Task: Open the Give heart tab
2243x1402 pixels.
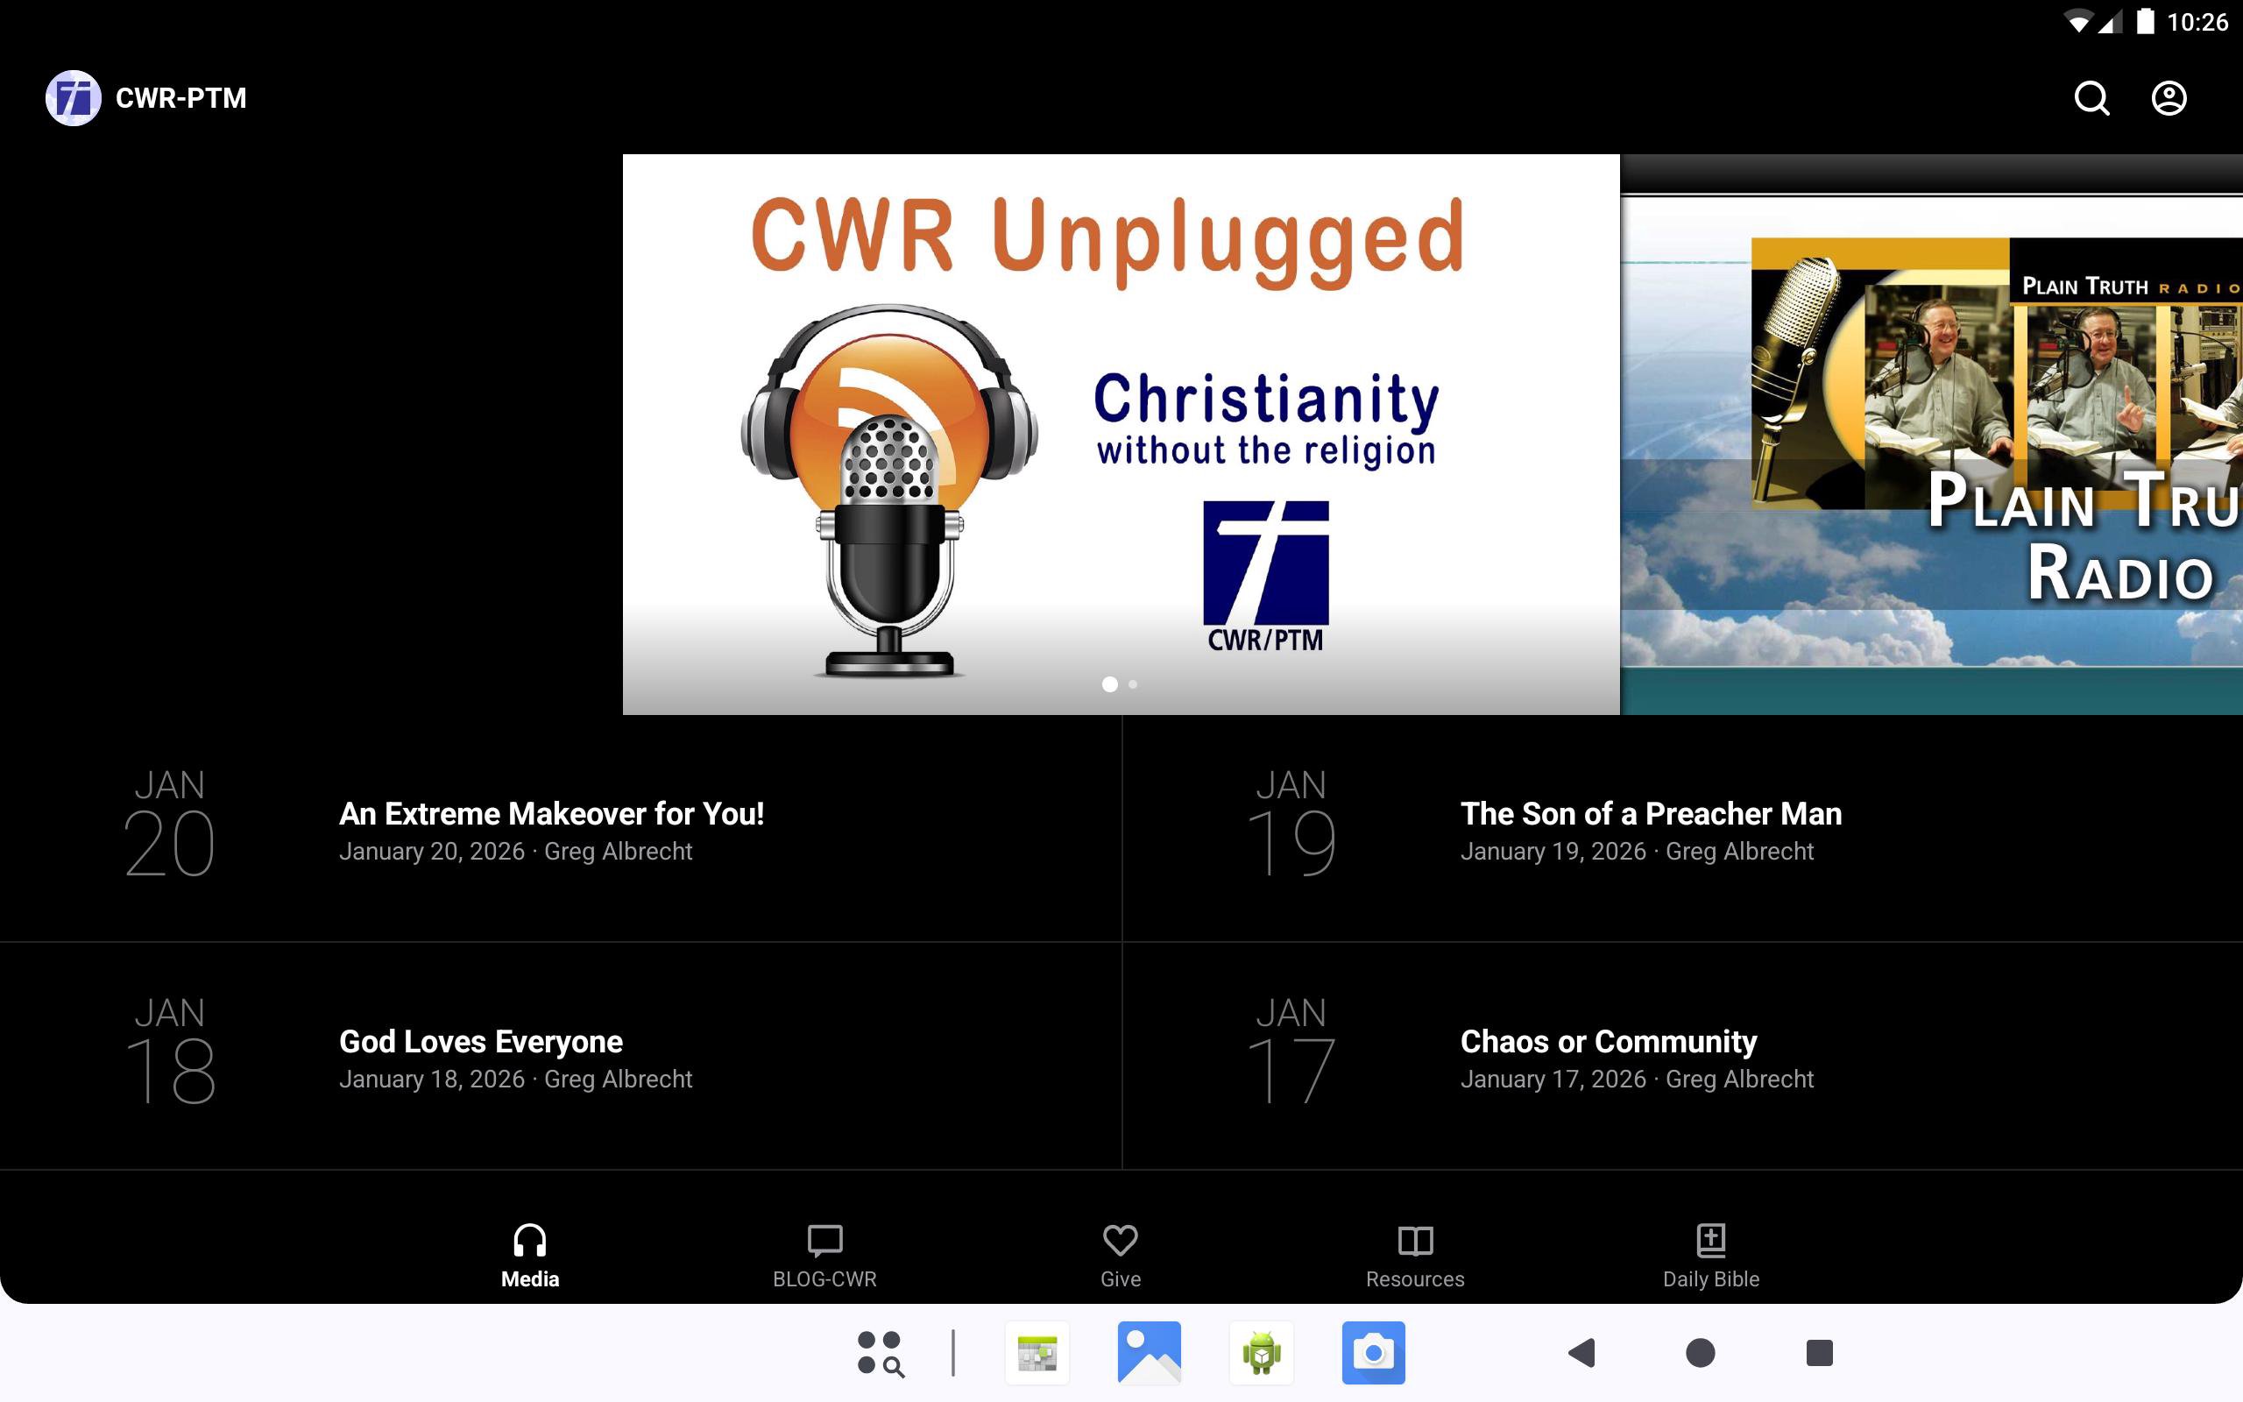Action: point(1120,1255)
